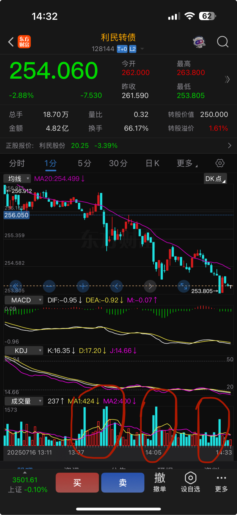Tap the minus zoom-out chart icon
This screenshot has width=237, height=515.
(x=49, y=286)
